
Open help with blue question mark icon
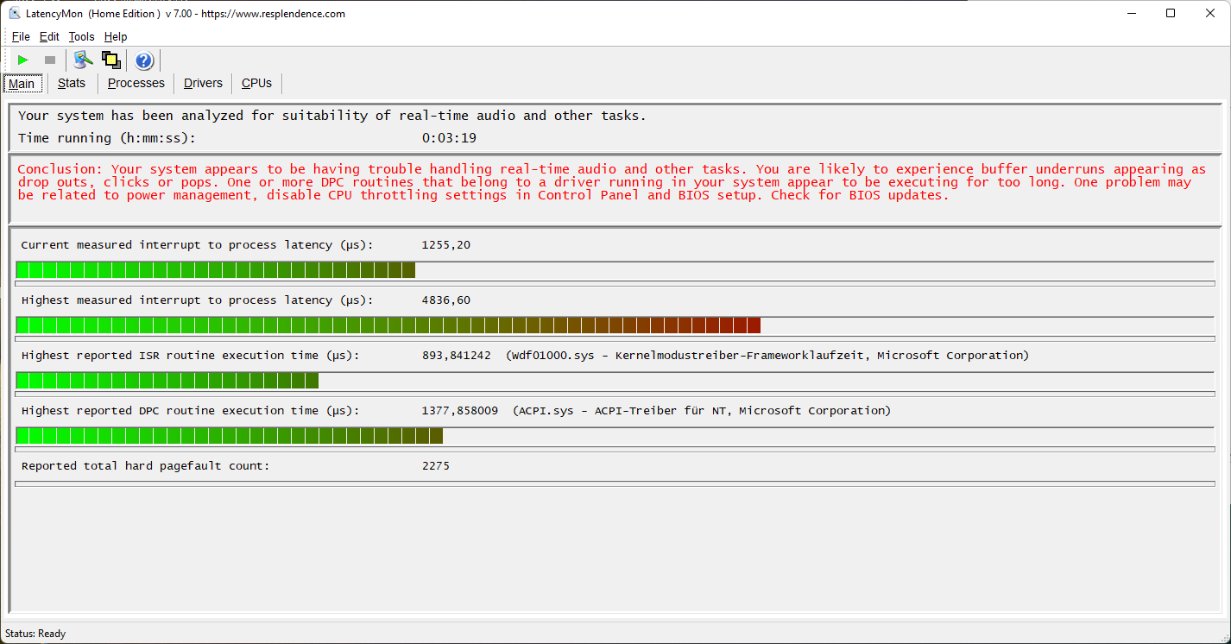point(144,60)
